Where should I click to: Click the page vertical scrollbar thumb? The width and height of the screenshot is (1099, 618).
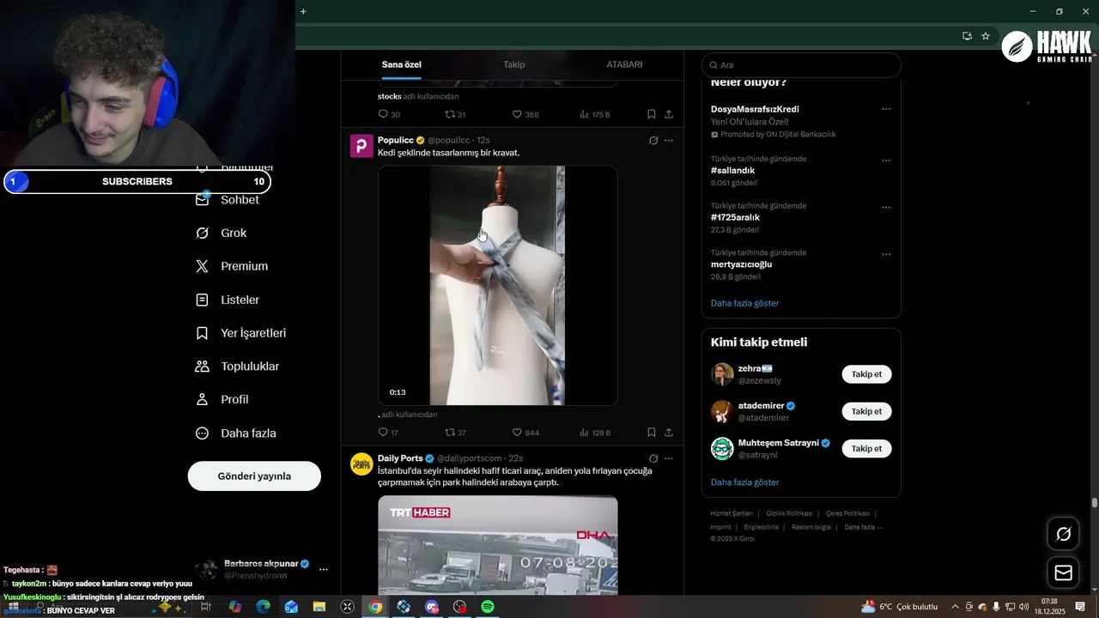(1095, 503)
